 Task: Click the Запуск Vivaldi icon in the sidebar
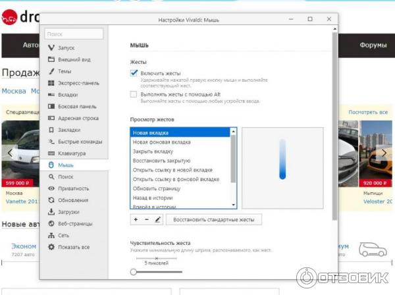pyautogui.click(x=51, y=47)
